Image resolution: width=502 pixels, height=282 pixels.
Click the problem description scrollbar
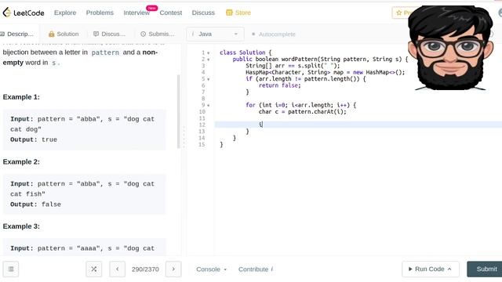coord(178,111)
